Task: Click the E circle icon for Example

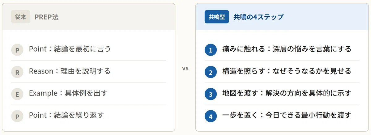Action: [x=17, y=94]
